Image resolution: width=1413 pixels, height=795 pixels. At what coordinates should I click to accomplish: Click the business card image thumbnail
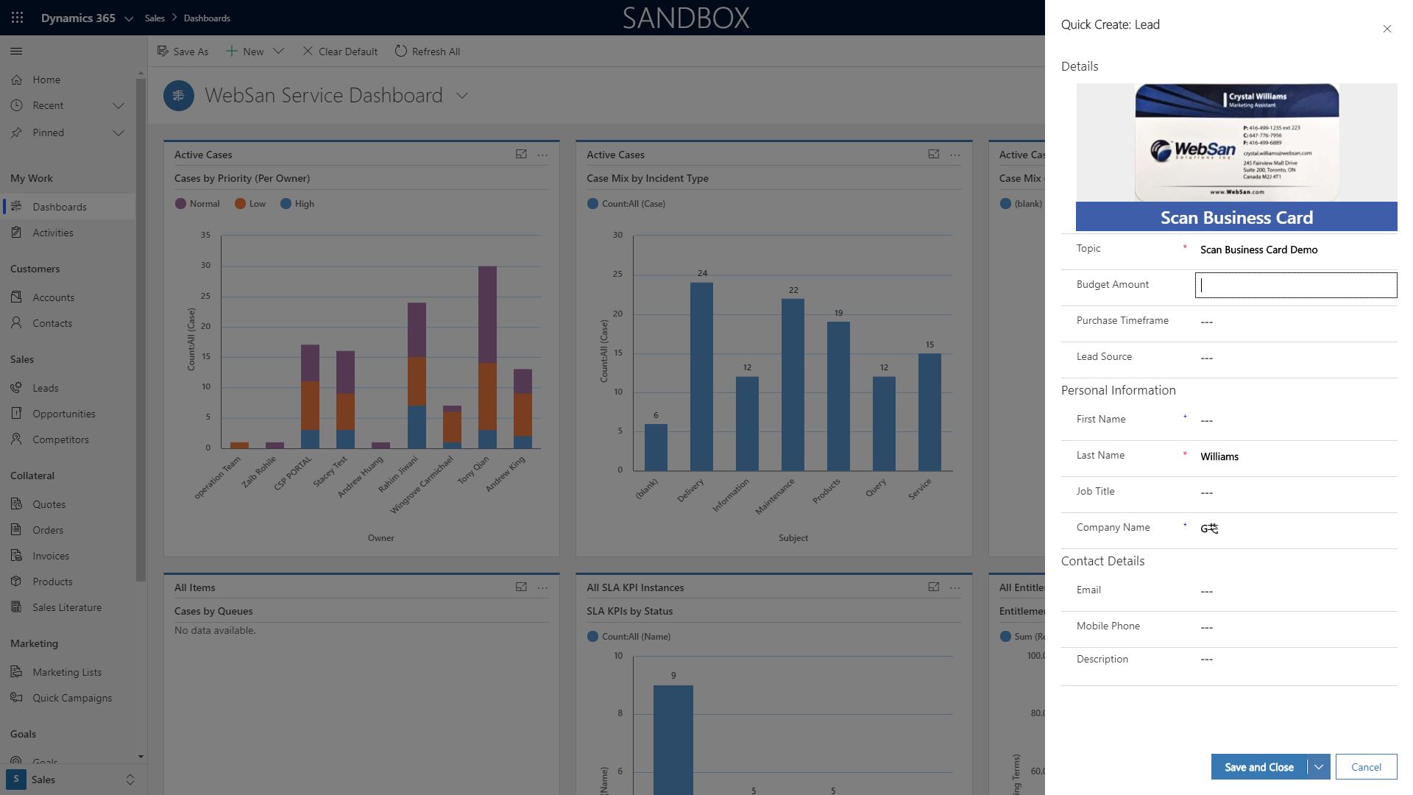(x=1236, y=142)
